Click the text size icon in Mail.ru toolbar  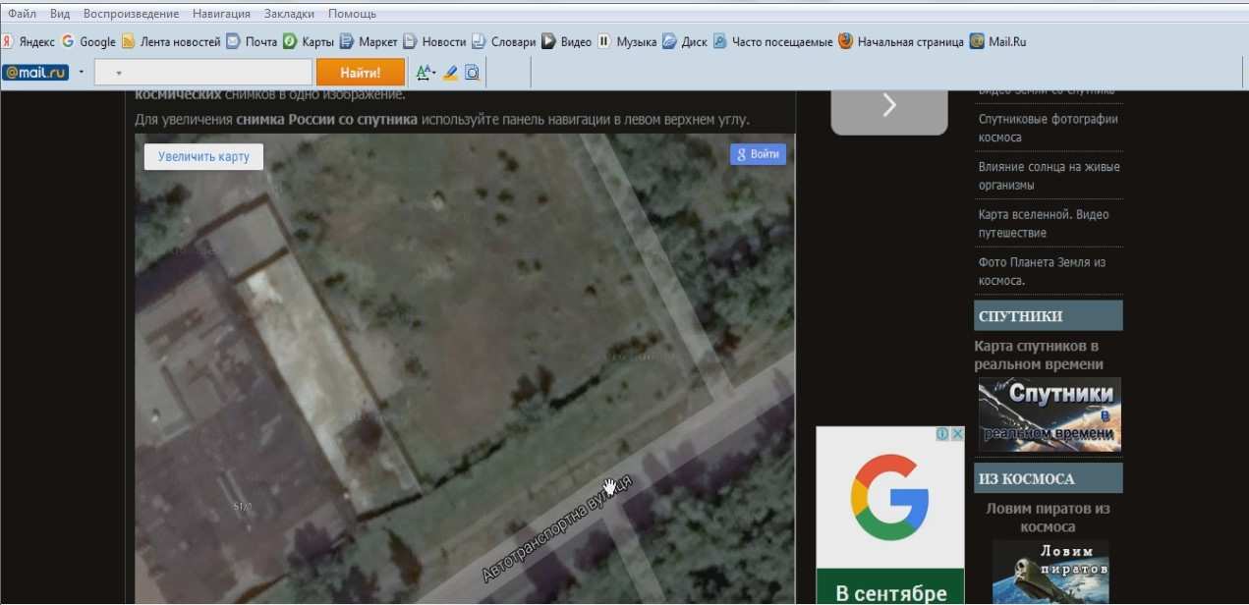pos(425,73)
